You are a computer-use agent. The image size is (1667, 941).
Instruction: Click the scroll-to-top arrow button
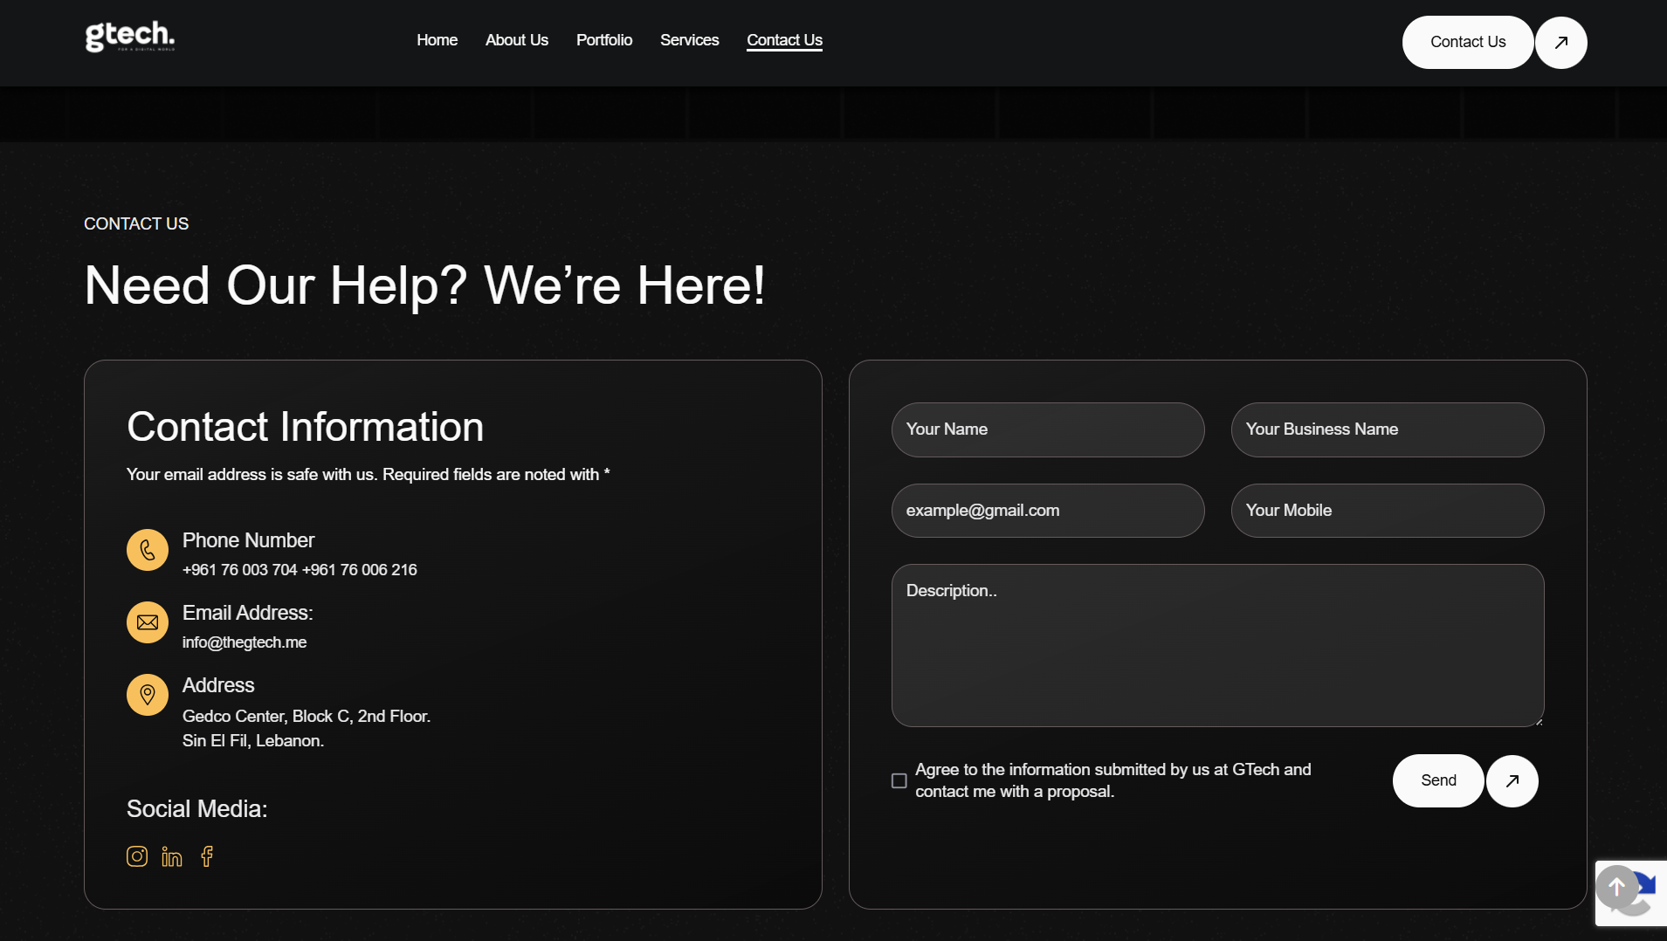(x=1617, y=887)
